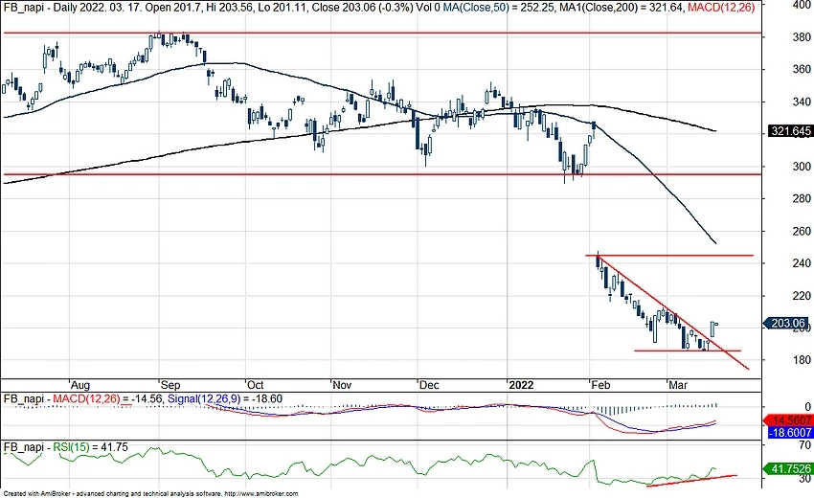Click the 220 price axis label
Screen dimensions: 814x498
click(x=802, y=296)
